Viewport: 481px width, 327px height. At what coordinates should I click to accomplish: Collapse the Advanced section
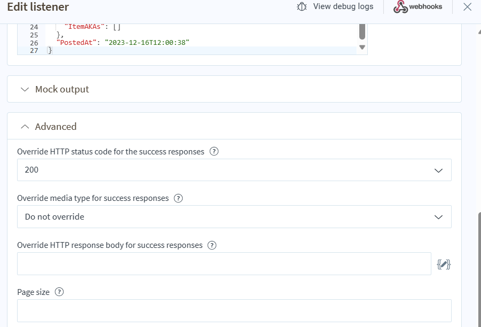56,127
